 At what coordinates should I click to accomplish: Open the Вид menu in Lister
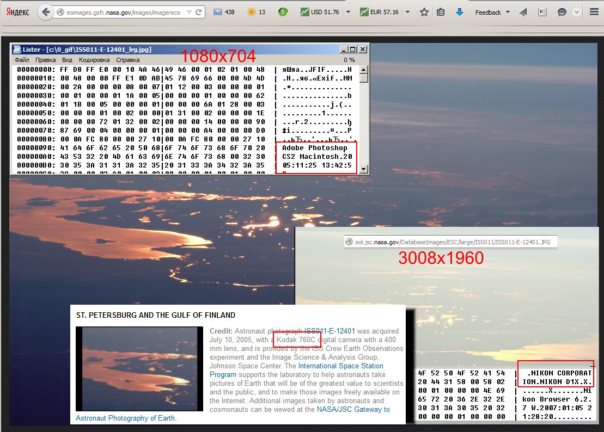[x=67, y=60]
